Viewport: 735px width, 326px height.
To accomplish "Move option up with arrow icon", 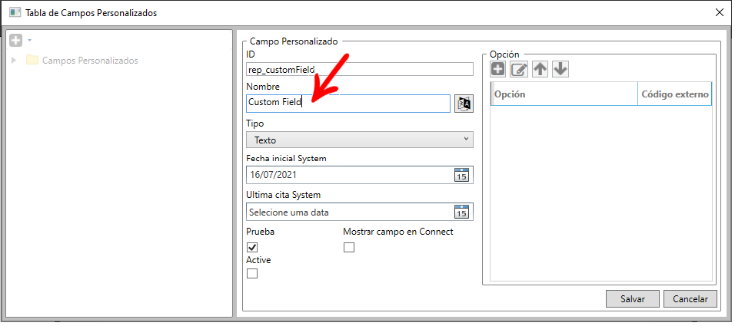I will pyautogui.click(x=540, y=69).
